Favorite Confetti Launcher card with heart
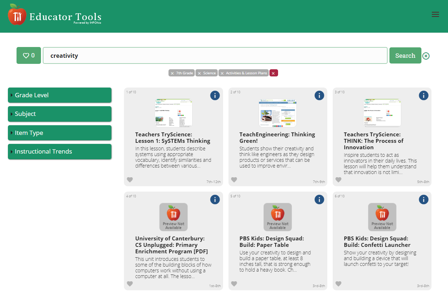The image size is (448, 291). (338, 284)
